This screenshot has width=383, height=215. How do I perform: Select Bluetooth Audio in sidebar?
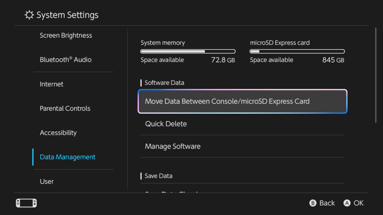coord(66,60)
